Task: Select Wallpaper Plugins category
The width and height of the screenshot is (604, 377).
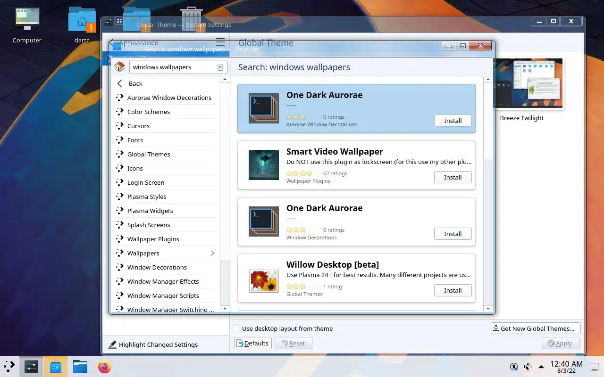Action: click(x=165, y=239)
